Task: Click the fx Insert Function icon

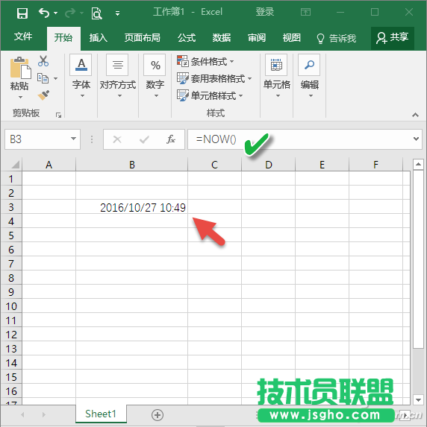Action: coord(171,139)
